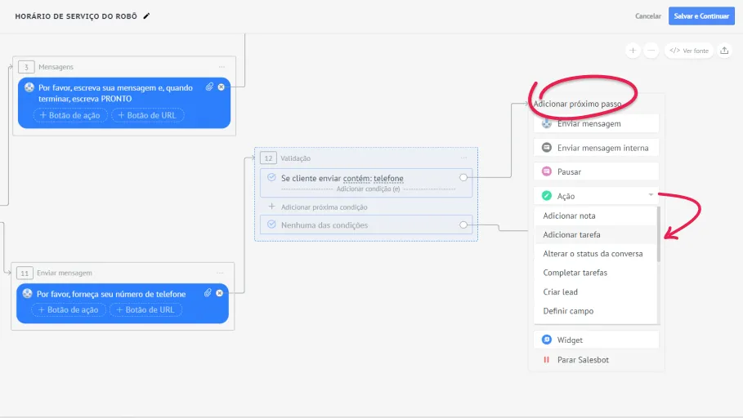Viewport: 743px width, 418px height.
Task: Attach file to the telefone message
Action: tap(208, 293)
